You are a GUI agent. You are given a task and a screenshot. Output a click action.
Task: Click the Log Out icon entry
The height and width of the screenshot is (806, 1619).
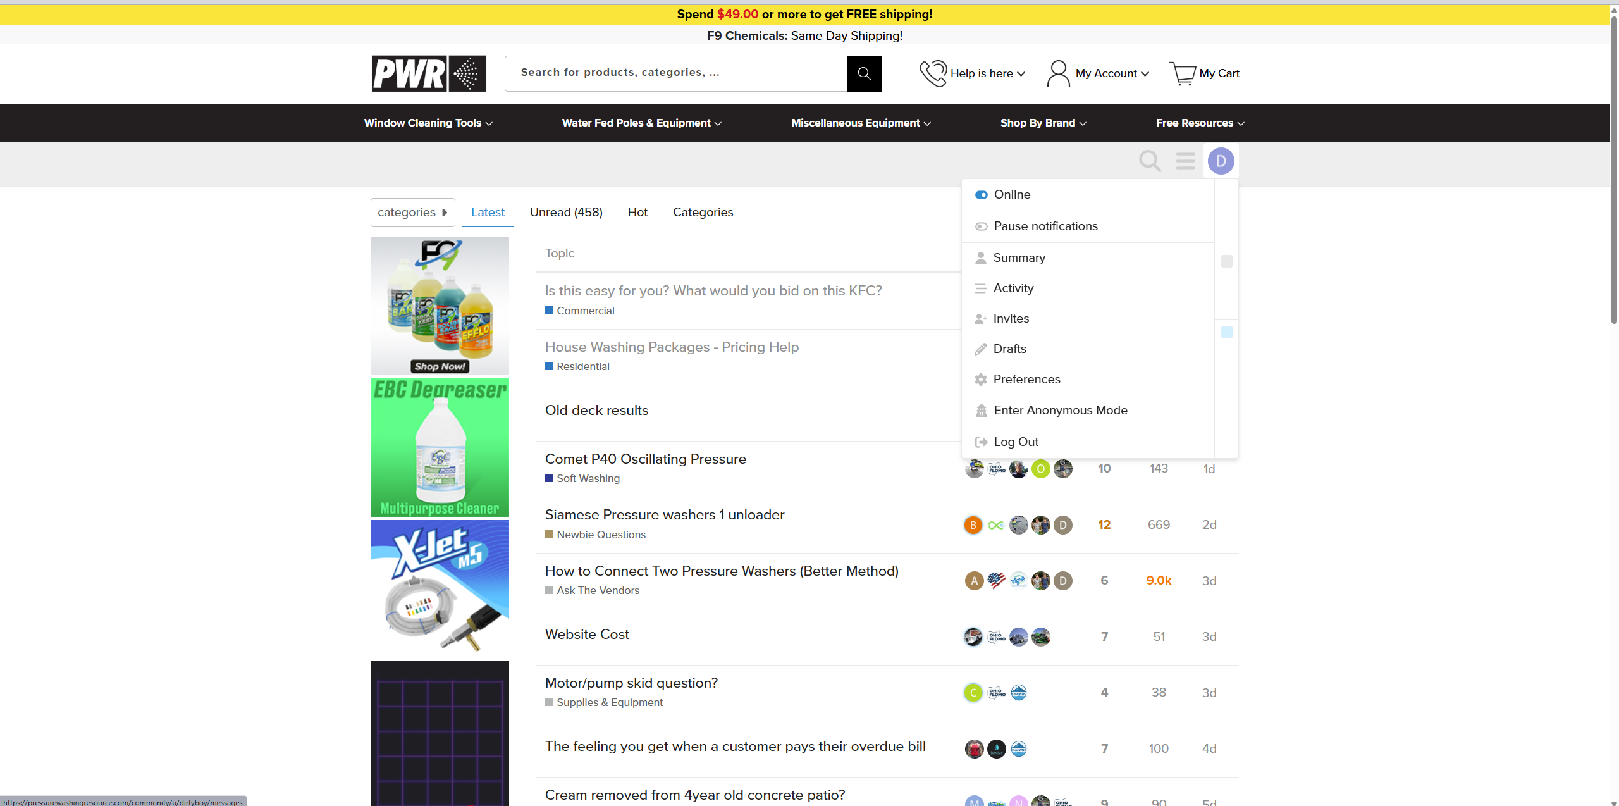tap(982, 442)
